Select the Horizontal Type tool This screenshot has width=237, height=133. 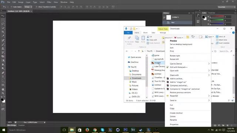3,77
